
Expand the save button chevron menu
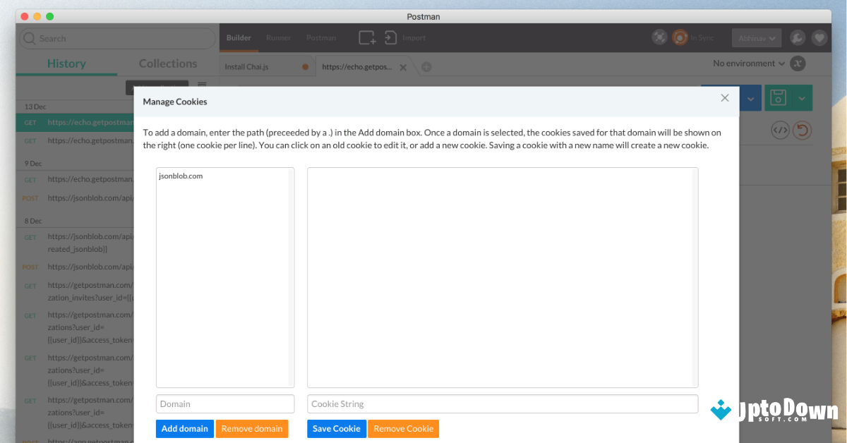(x=803, y=97)
